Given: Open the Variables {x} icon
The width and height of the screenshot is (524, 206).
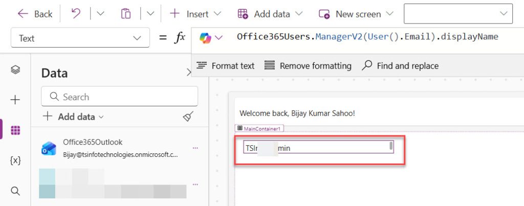Looking at the screenshot, I should pyautogui.click(x=15, y=161).
